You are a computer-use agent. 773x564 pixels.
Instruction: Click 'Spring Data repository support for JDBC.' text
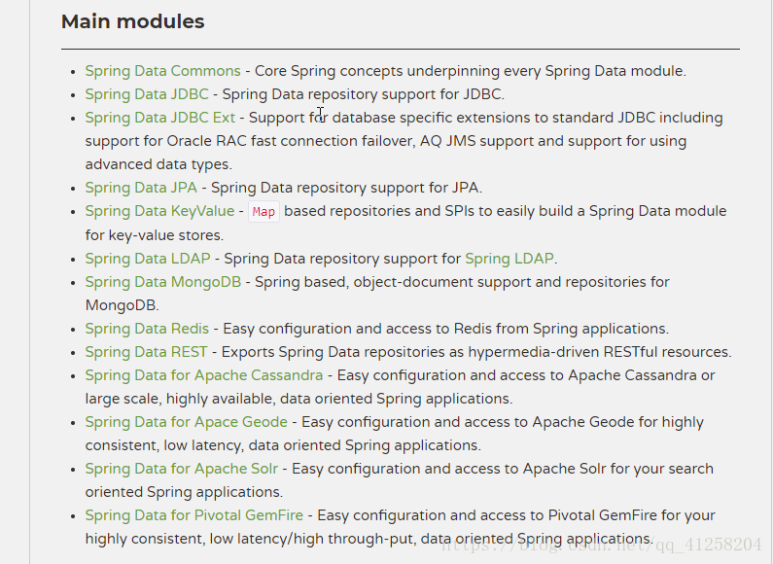[x=364, y=94]
